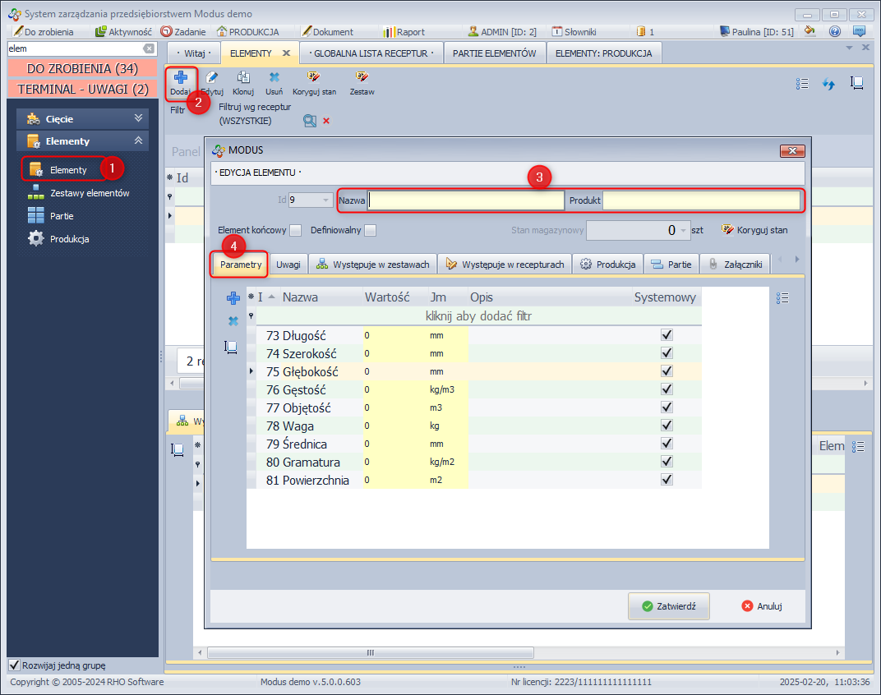
Task: Clear the recipe filter with red X
Action: tap(326, 121)
